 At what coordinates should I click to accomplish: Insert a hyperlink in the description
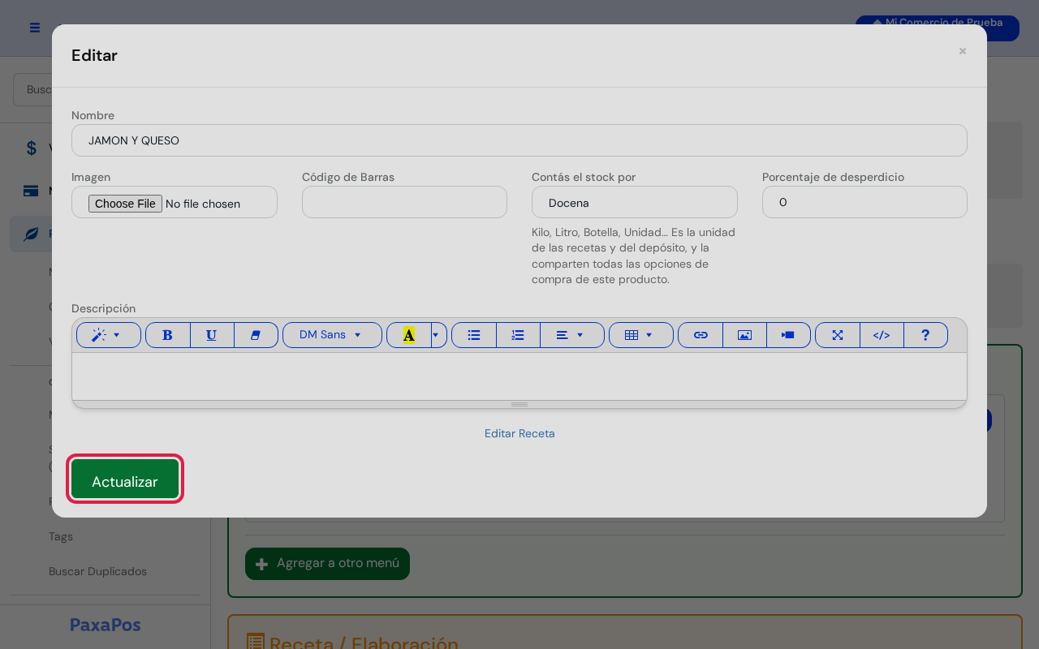pyautogui.click(x=701, y=335)
